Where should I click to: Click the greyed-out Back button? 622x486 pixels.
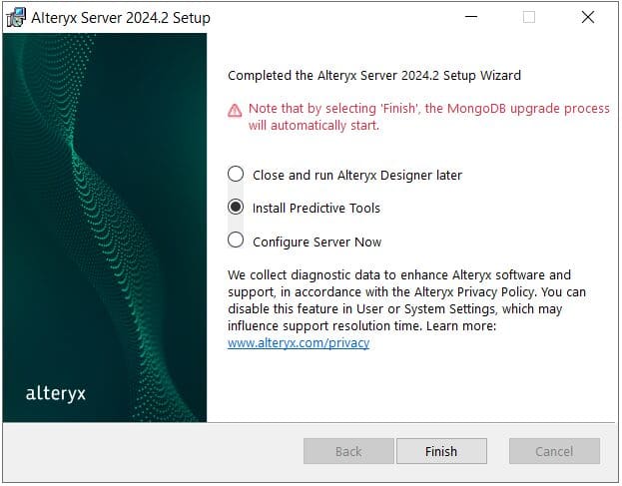pos(348,451)
